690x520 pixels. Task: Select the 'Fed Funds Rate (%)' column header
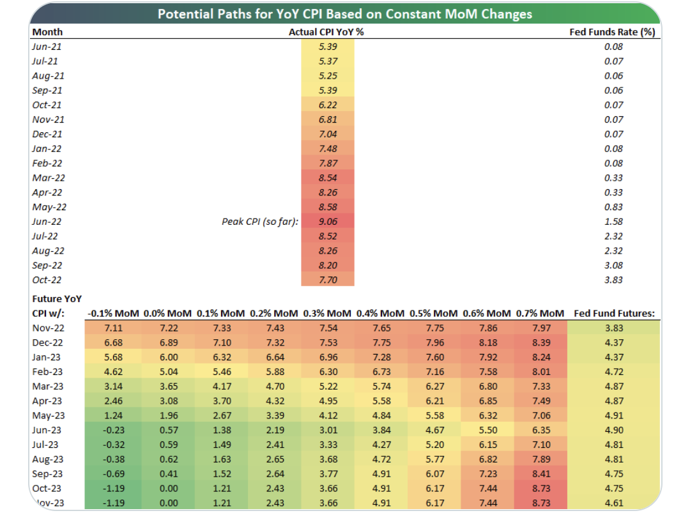pos(613,32)
